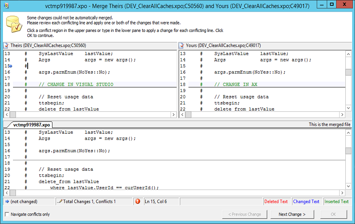Select the CHANGE IN VISUAL STUDIO conflict line
This screenshot has width=355, height=224.
pos(76,84)
